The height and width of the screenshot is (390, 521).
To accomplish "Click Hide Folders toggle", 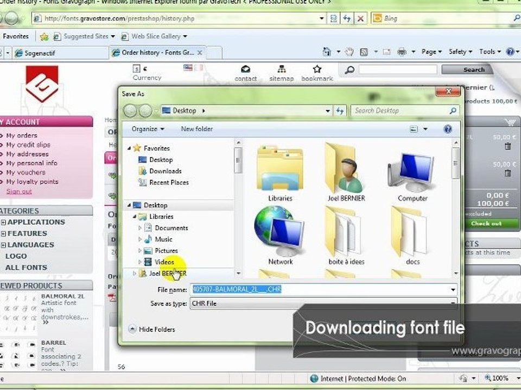I will coord(152,329).
